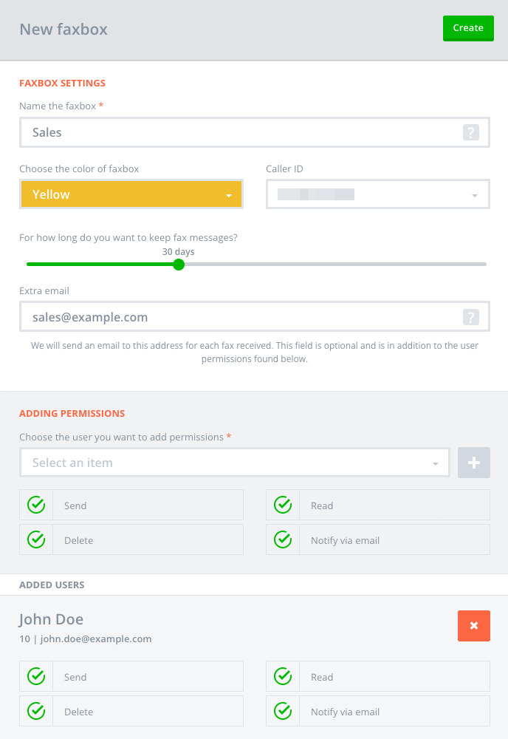The width and height of the screenshot is (508, 739).
Task: Toggle Read permission in Adding Permissions
Action: (283, 505)
